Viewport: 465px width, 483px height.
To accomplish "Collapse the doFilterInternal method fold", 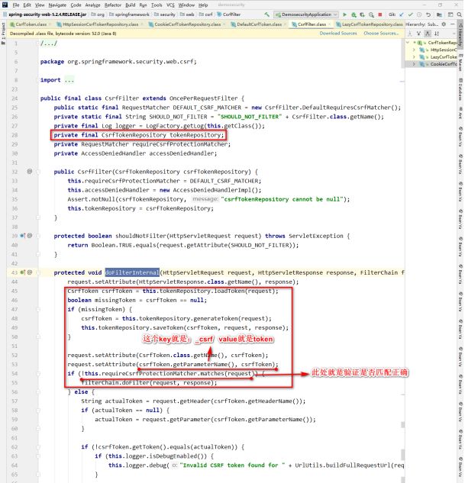I will tap(38, 272).
